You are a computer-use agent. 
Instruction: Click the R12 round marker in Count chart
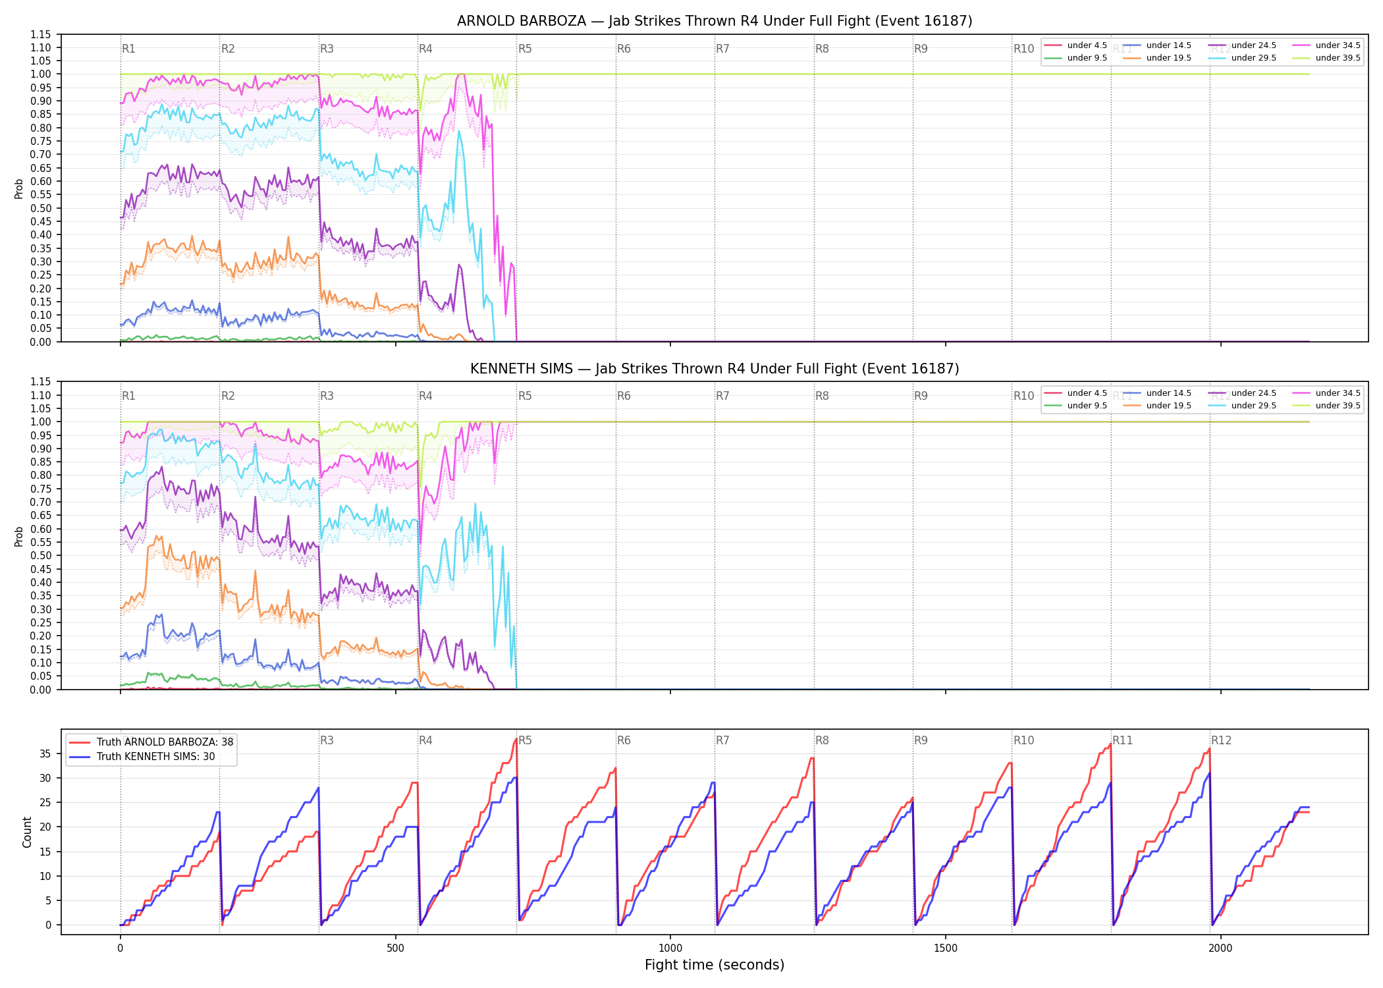coord(1221,740)
